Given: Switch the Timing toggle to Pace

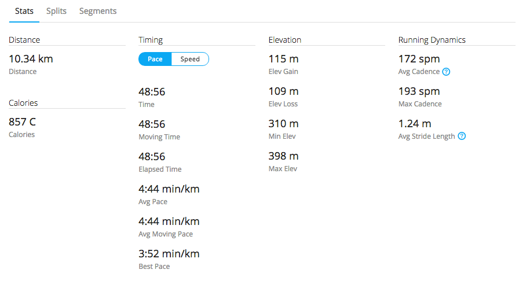Looking at the screenshot, I should tap(155, 59).
